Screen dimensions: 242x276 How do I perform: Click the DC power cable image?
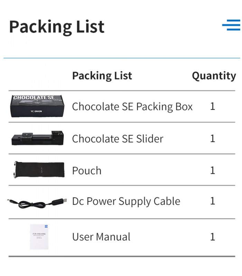pyautogui.click(x=37, y=201)
